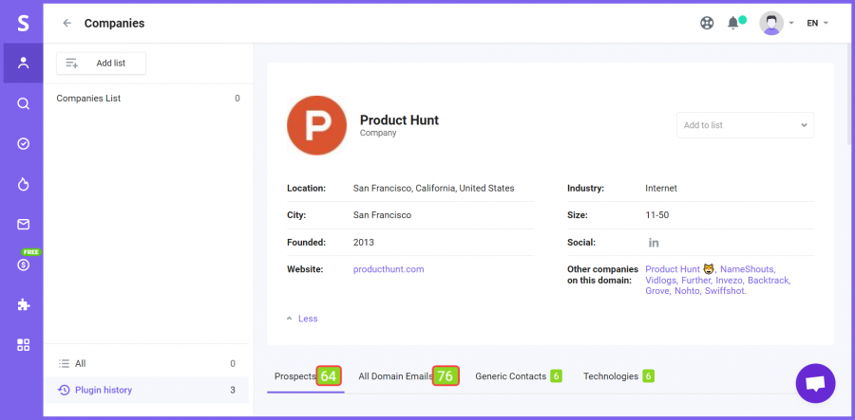
Task: Open the envelope email campaigns icon
Action: (23, 224)
